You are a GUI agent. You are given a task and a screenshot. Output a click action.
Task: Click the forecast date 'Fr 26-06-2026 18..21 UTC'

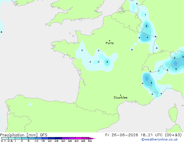coord(134,135)
